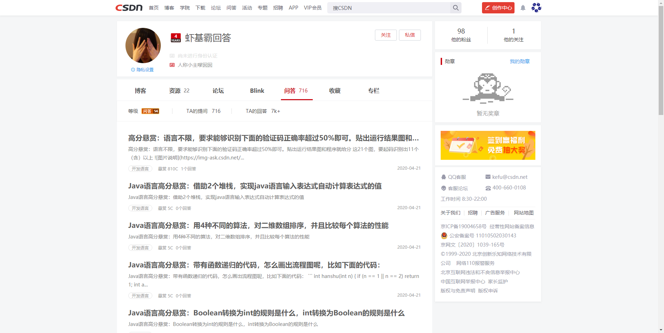
Task: Open 论坛 in the top navigation
Action: (x=216, y=8)
